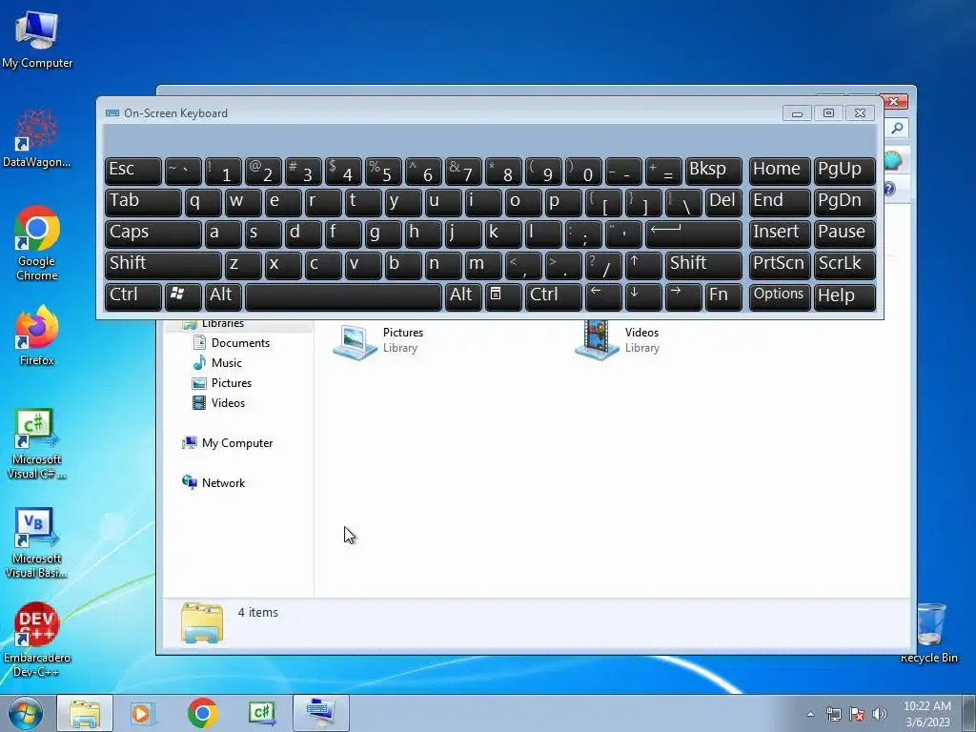Open the clock showing 10:22 AM
The image size is (976, 732).
click(x=927, y=713)
